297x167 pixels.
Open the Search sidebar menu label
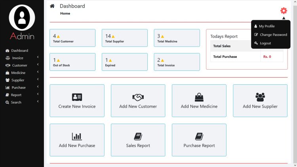pos(16,102)
